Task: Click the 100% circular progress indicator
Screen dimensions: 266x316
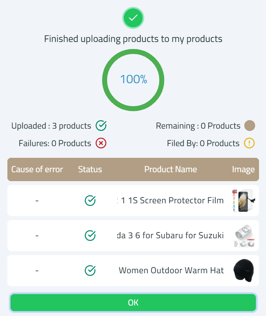Action: click(x=133, y=80)
